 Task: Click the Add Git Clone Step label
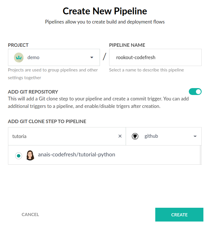pyautogui.click(x=47, y=121)
